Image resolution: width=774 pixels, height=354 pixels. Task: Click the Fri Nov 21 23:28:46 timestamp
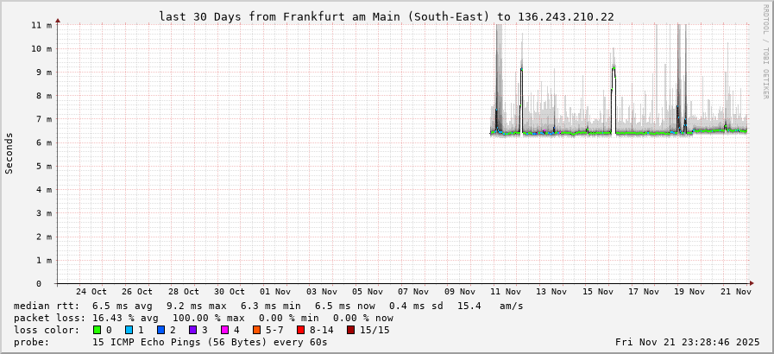pyautogui.click(x=689, y=342)
